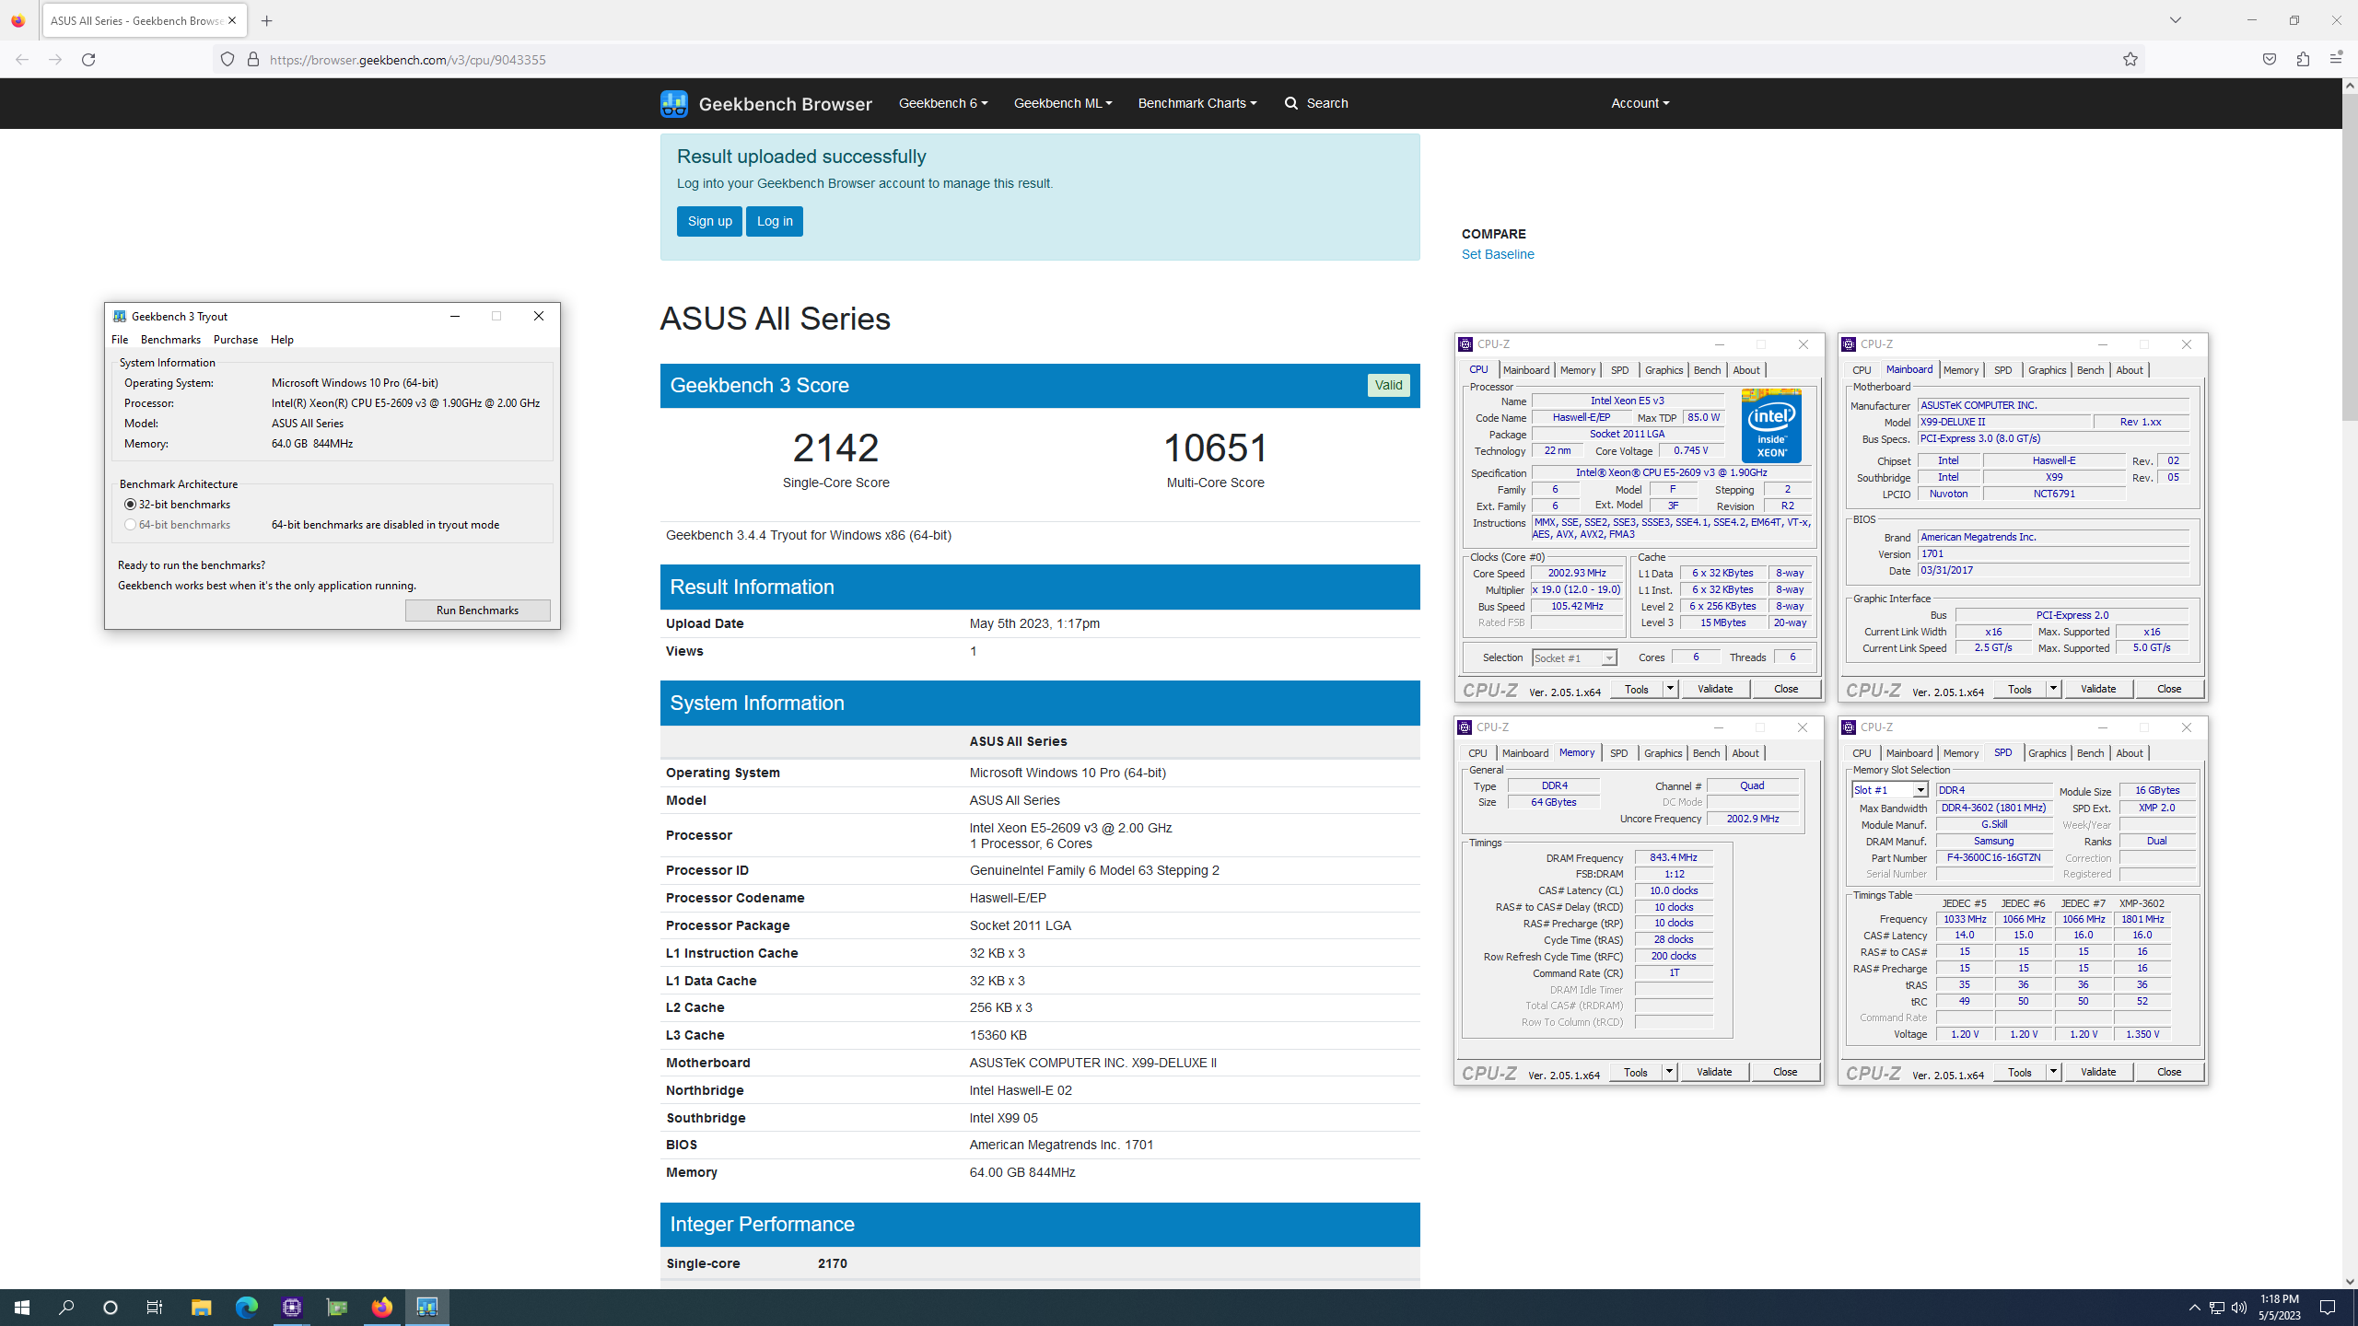2358x1326 pixels.
Task: Open the notification center icon
Action: coord(2328,1308)
